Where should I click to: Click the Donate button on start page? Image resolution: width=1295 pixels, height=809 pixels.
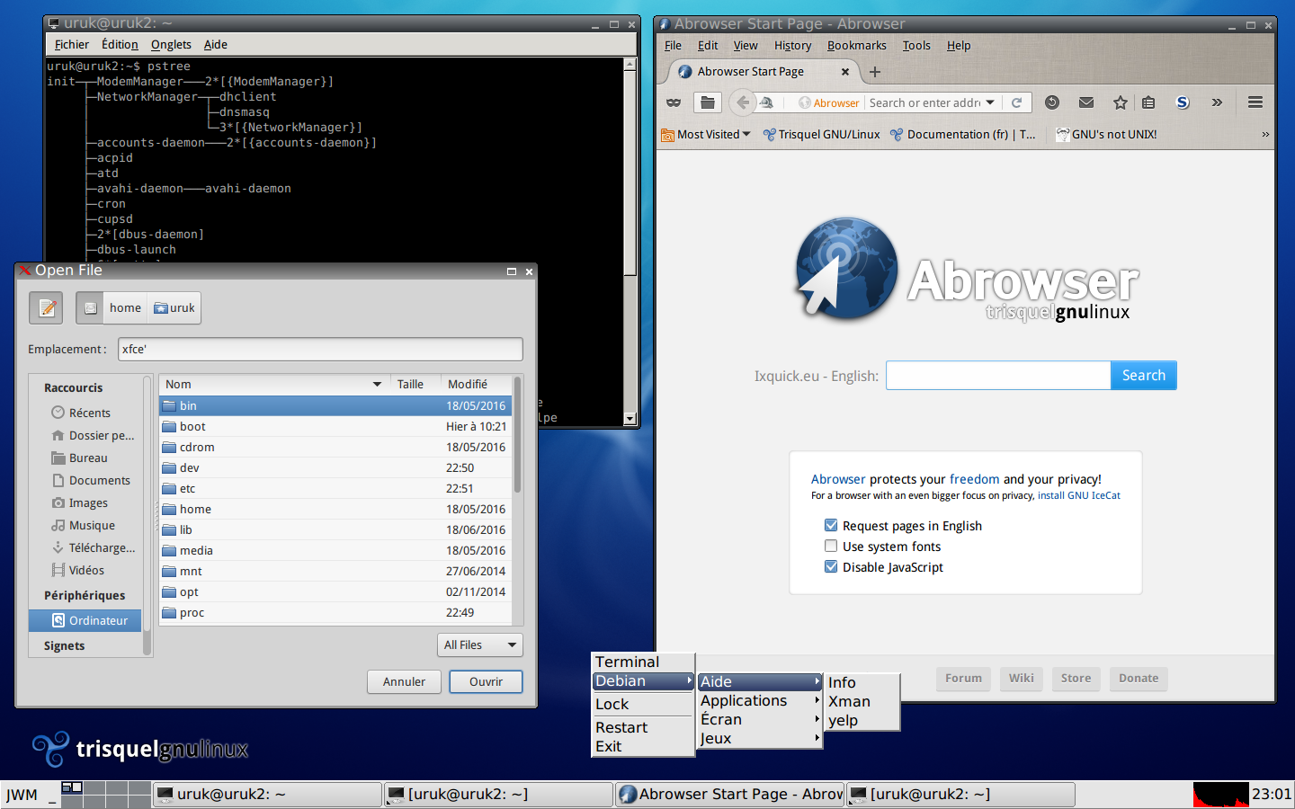tap(1139, 678)
